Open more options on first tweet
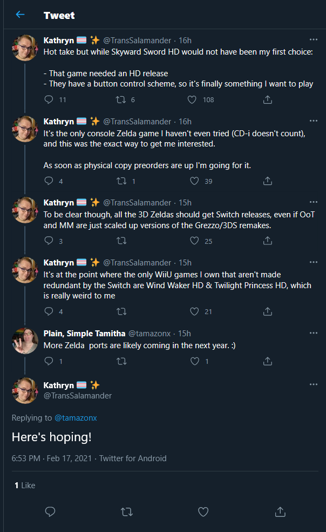This screenshot has height=532, width=326. click(x=314, y=39)
